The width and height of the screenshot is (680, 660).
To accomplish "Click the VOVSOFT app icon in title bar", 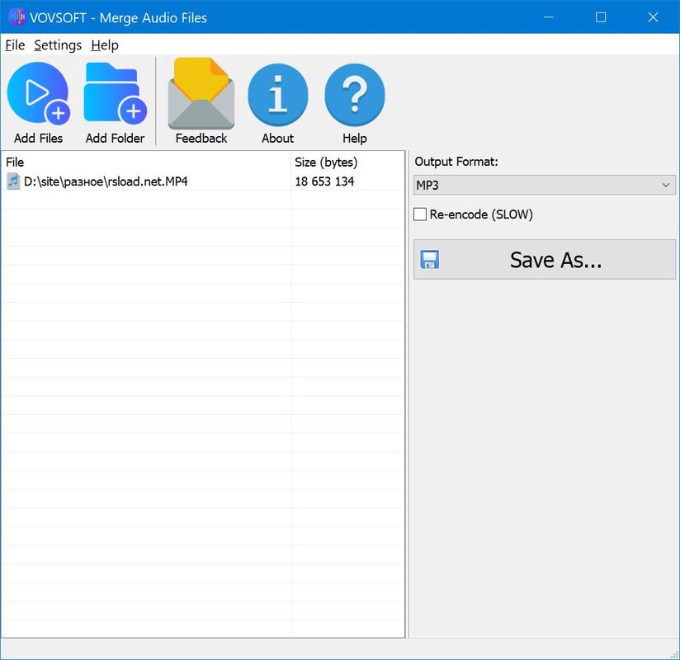I will click(17, 17).
